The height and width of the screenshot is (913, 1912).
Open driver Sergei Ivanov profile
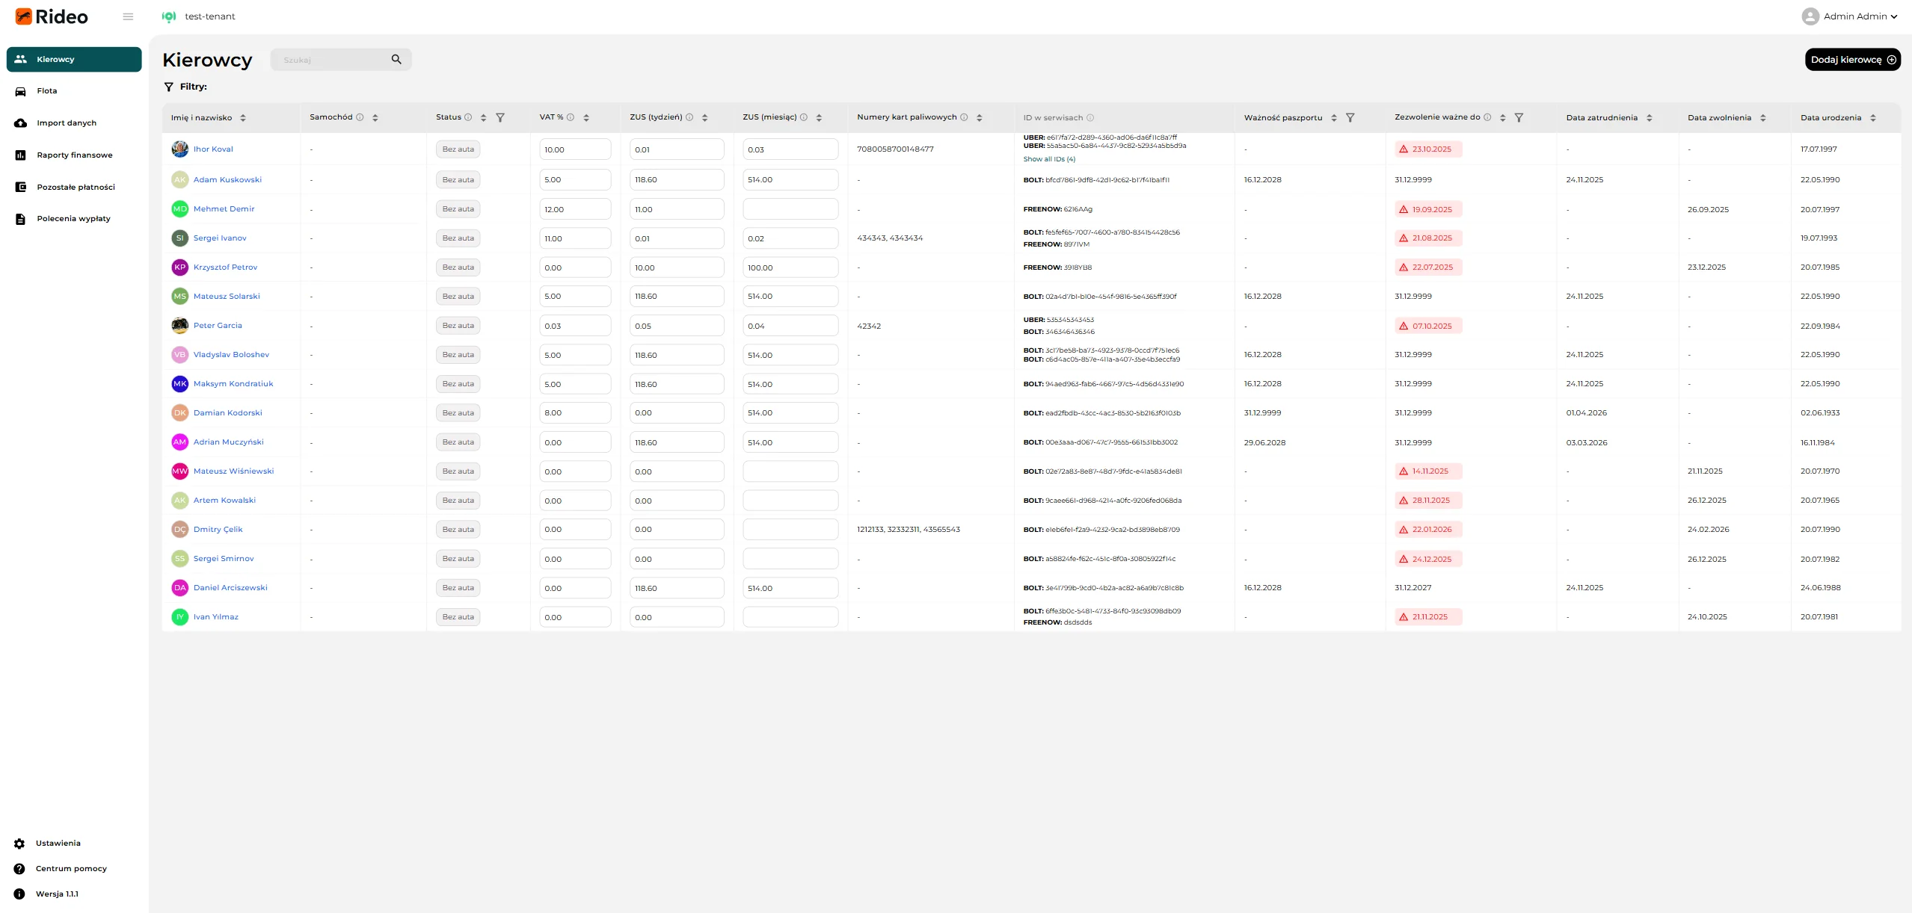click(220, 238)
